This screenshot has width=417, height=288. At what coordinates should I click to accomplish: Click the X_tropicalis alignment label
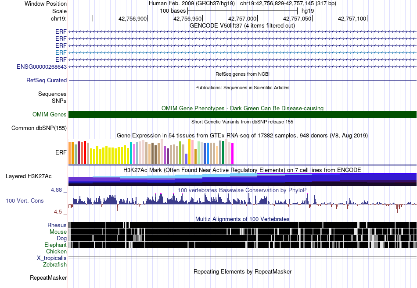click(52, 258)
